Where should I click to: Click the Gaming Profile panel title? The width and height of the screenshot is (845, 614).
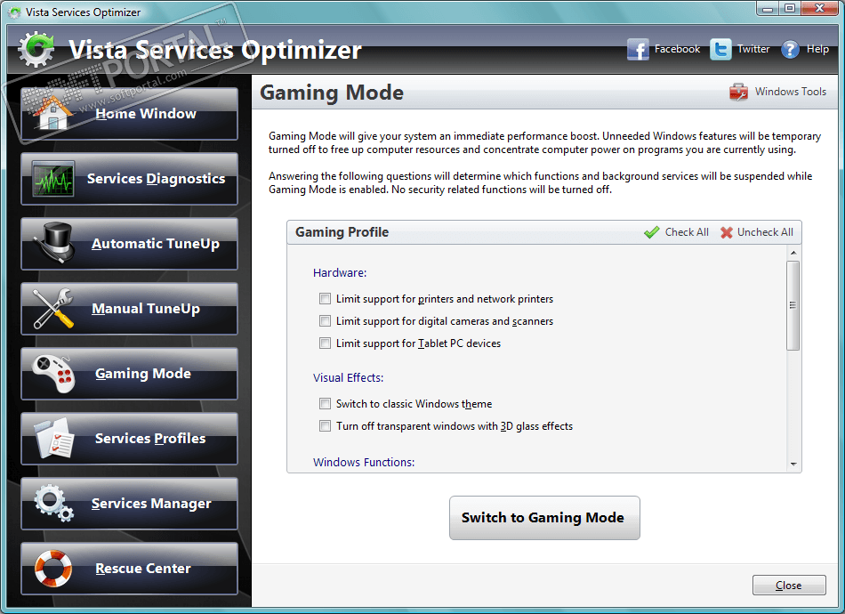click(x=342, y=232)
